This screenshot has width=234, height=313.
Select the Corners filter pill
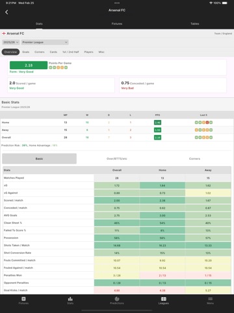click(x=40, y=52)
